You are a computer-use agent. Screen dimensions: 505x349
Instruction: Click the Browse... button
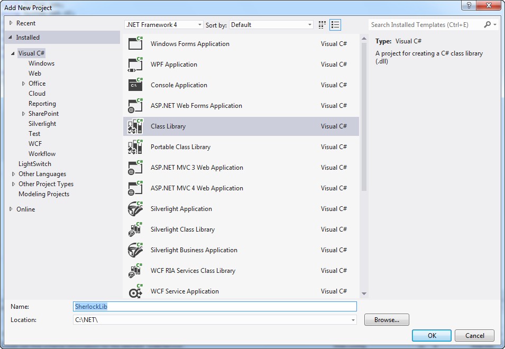387,320
